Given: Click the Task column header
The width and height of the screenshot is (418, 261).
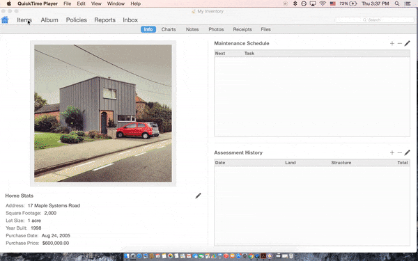Looking at the screenshot, I should point(249,54).
